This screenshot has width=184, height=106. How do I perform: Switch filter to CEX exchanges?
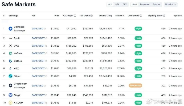pos(117,5)
